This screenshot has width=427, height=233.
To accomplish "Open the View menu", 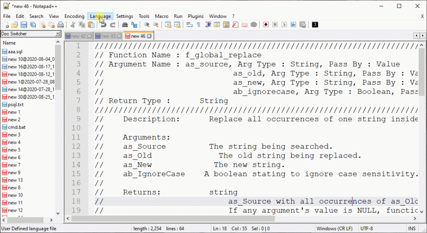I will tap(54, 16).
